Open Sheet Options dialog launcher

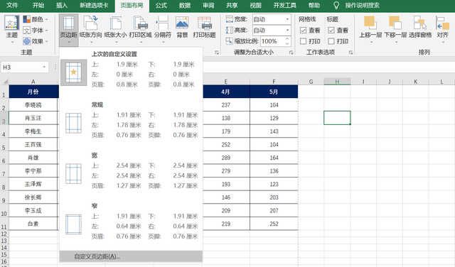[350, 53]
